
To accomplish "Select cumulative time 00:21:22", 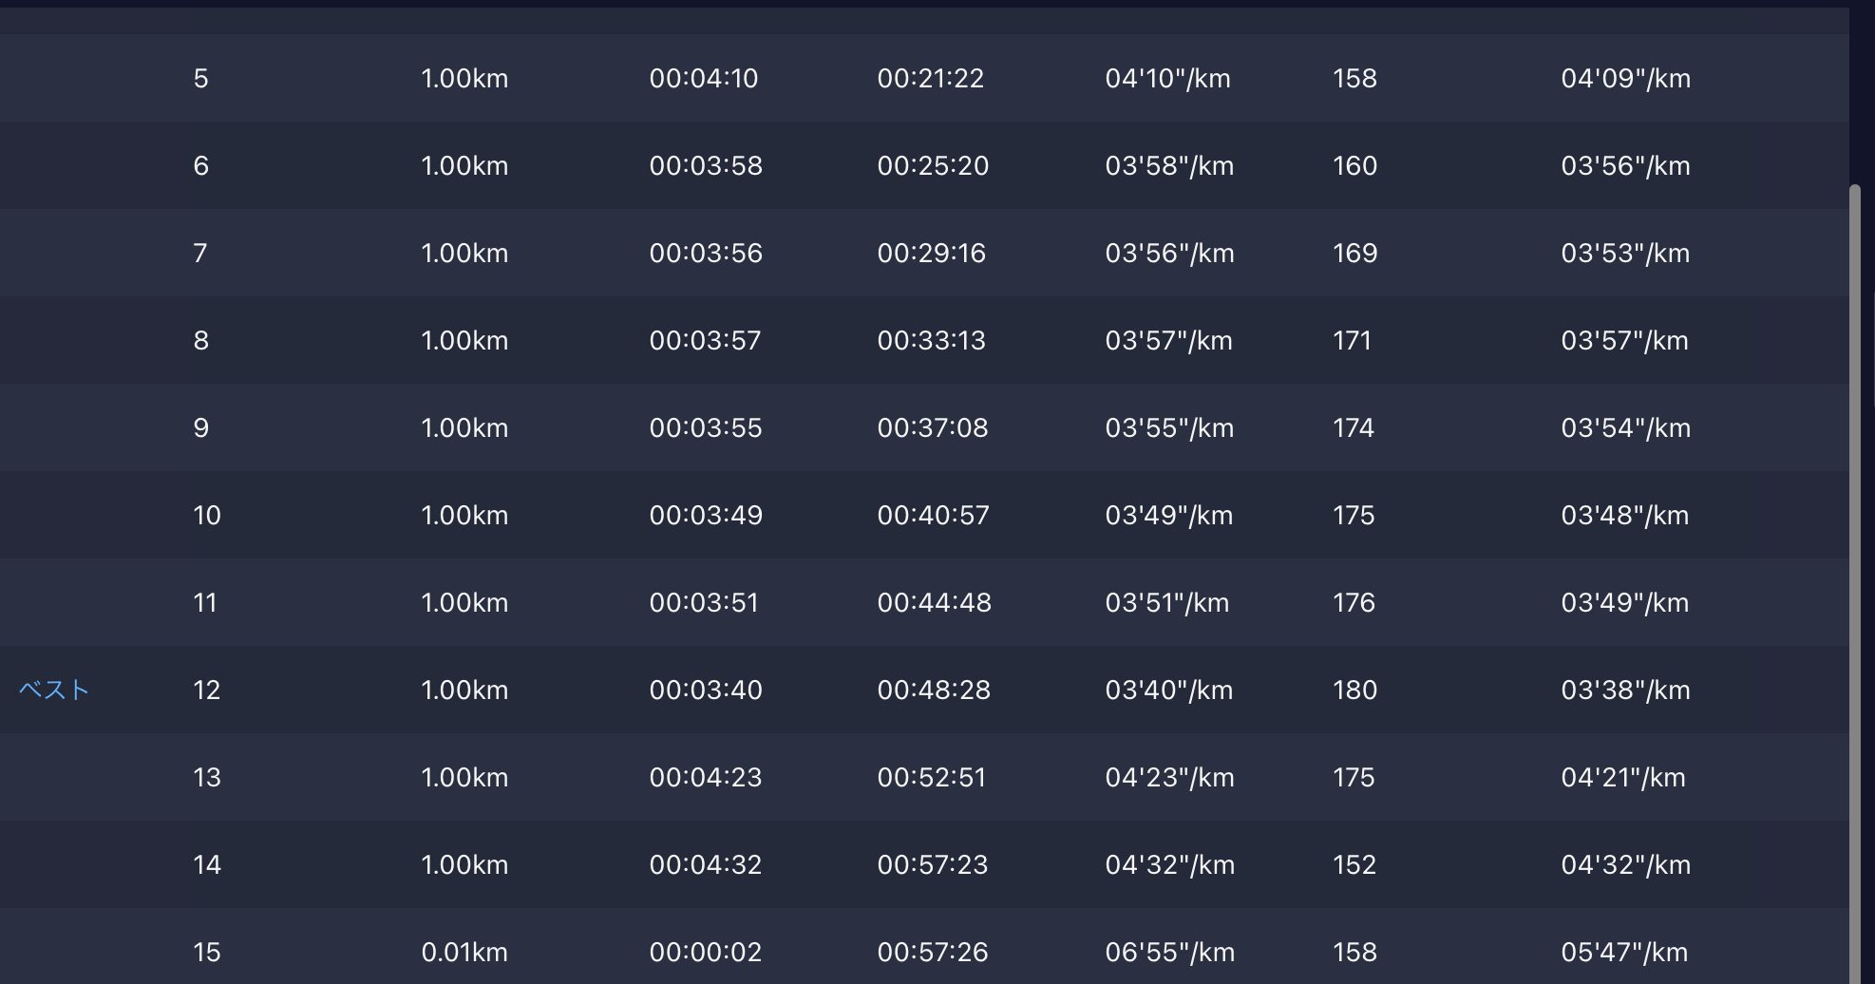I will point(930,78).
